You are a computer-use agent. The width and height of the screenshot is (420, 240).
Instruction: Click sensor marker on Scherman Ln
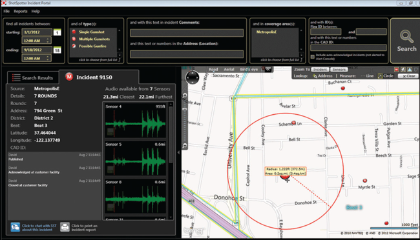tap(293, 123)
